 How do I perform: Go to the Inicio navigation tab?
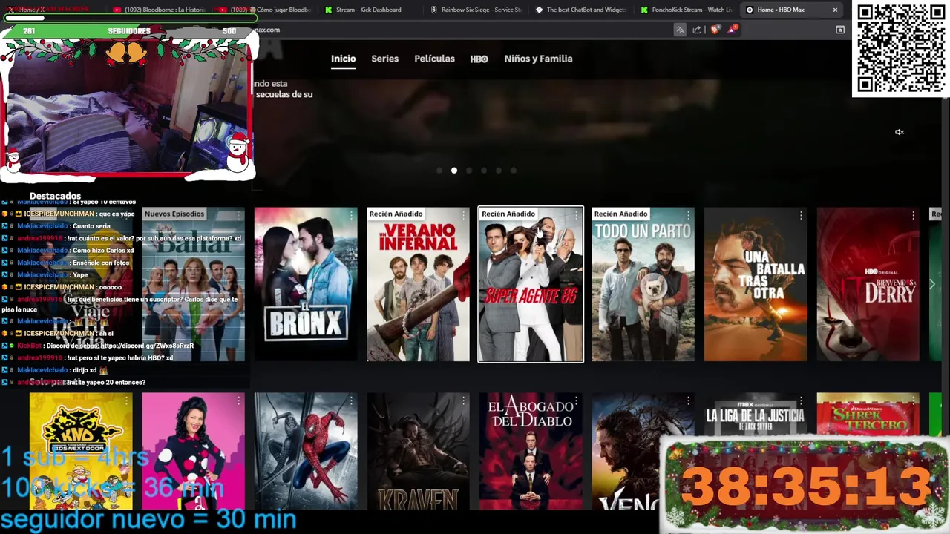click(344, 59)
